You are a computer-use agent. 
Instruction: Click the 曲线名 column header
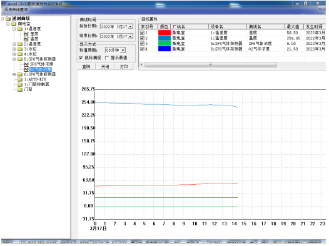[x=266, y=27]
